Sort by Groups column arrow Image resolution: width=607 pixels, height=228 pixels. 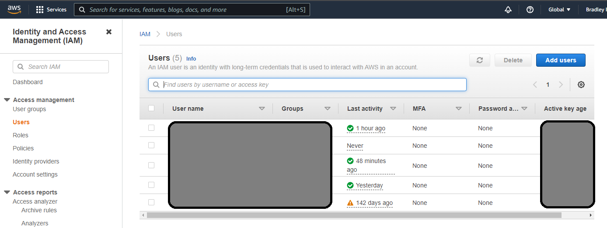(x=328, y=109)
